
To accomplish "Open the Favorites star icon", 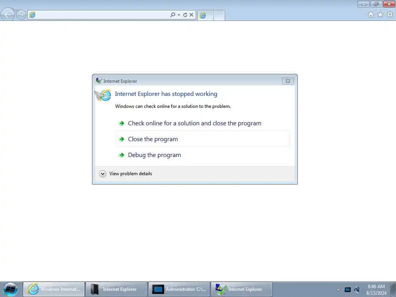I will (380, 15).
